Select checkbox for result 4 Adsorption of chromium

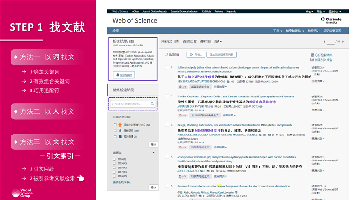pyautogui.click(x=167, y=157)
